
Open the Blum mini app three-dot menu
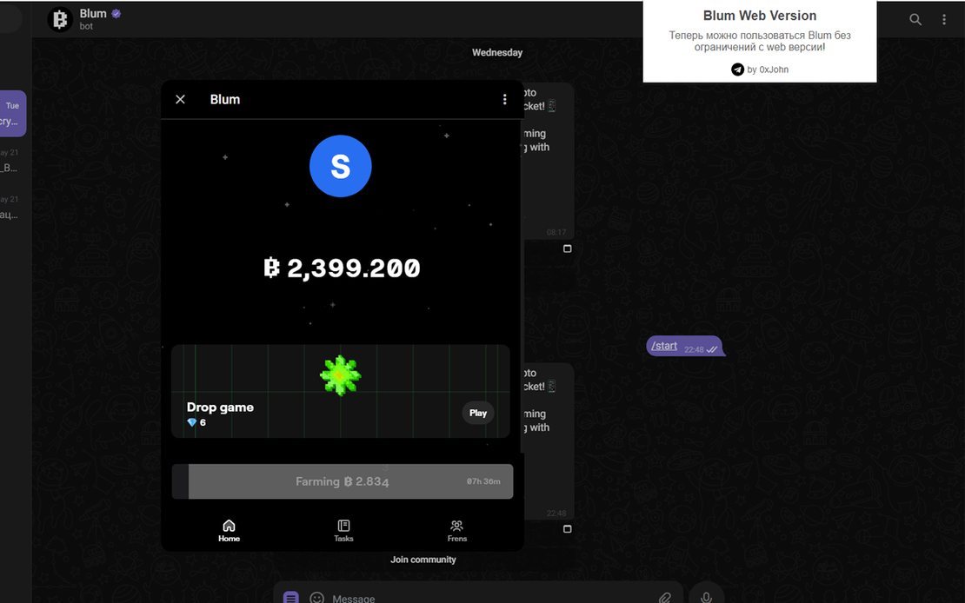[x=504, y=100]
